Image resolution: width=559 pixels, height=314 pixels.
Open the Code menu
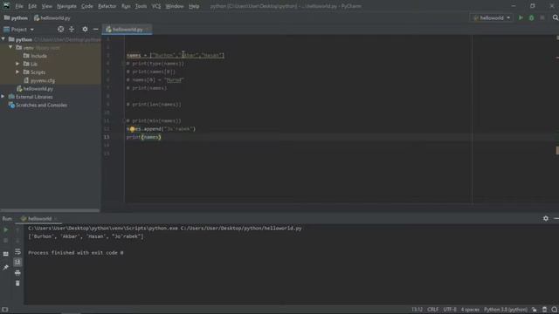(87, 6)
